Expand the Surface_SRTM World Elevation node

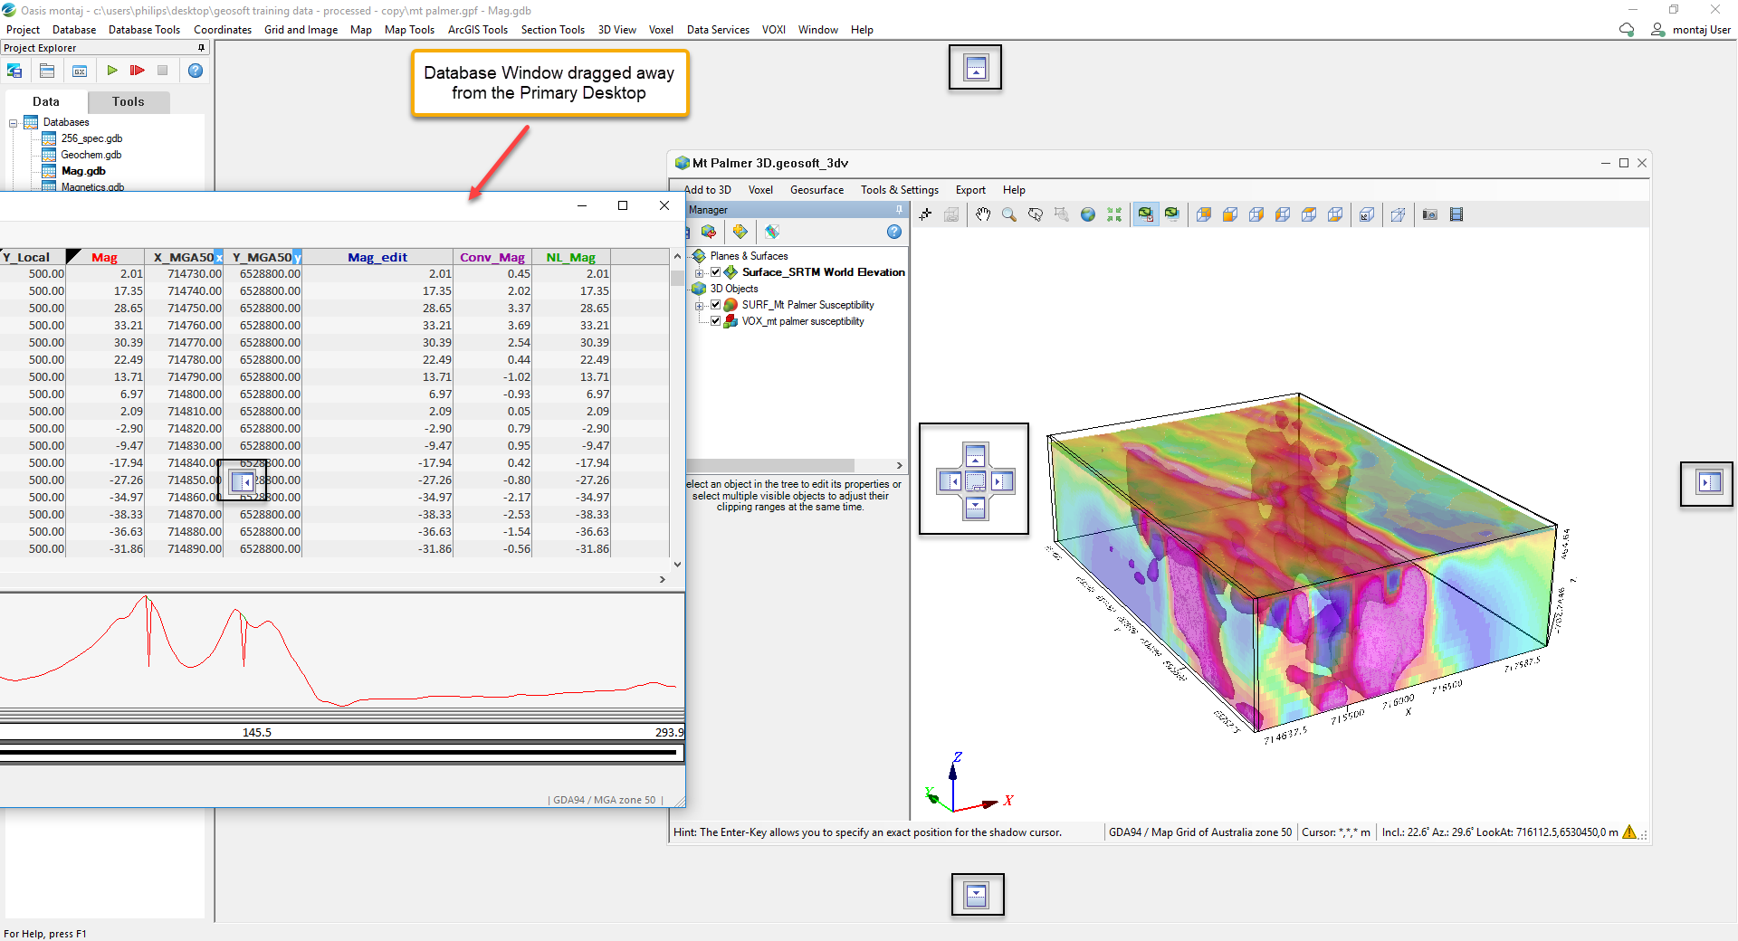699,272
